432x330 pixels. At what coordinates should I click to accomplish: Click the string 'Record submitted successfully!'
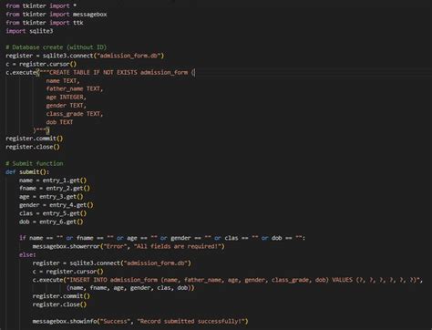point(191,321)
